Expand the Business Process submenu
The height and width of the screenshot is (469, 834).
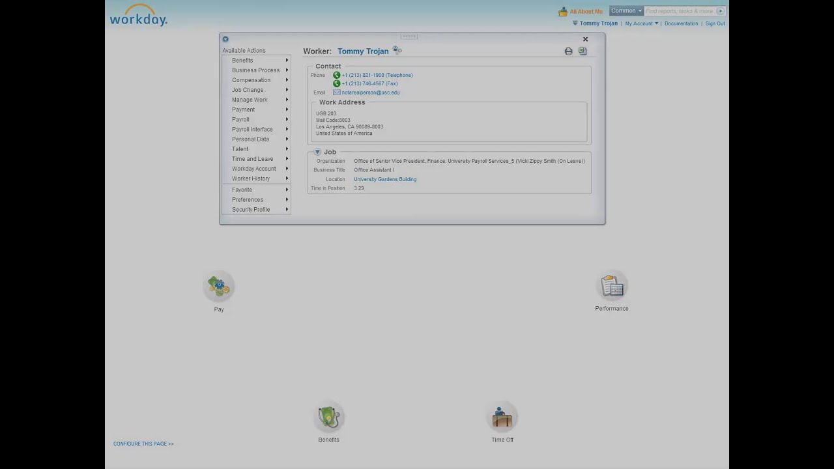click(256, 70)
